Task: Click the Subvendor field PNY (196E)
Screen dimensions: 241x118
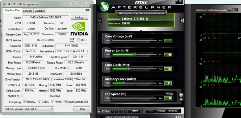Action: [72, 45]
